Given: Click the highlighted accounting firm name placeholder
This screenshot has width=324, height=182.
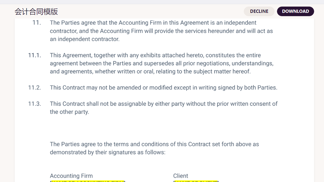Looking at the screenshot, I should pos(88,181).
